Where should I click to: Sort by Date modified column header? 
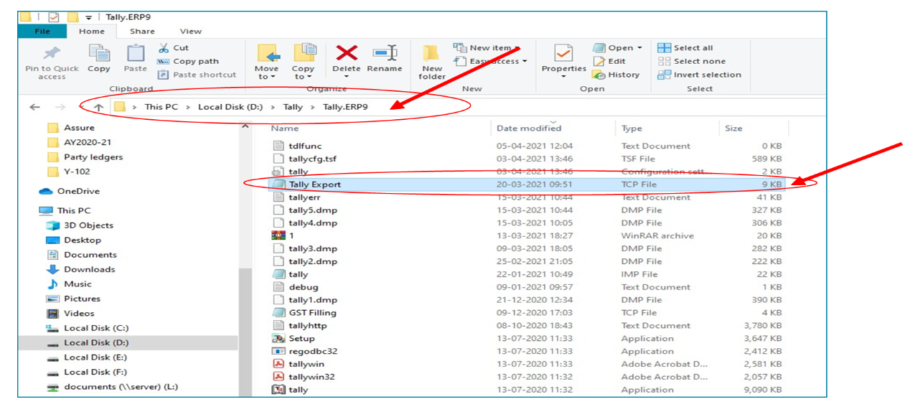529,128
